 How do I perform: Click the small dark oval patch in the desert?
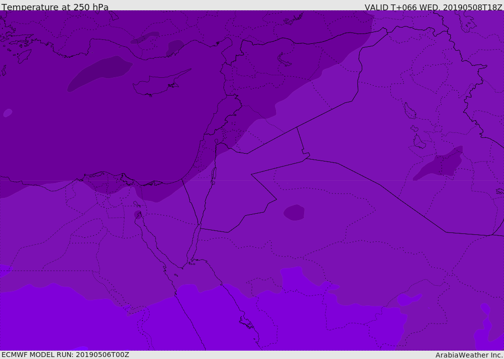294,212
